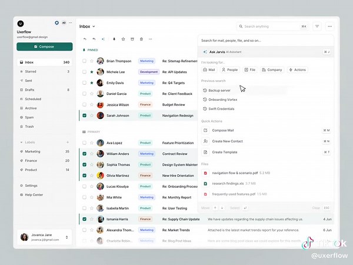
Task: Open the Sent folder
Action: [45, 81]
